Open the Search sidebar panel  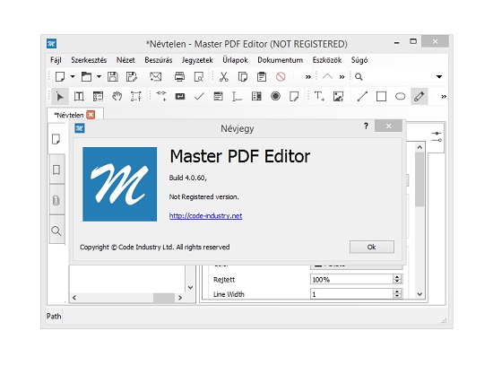click(x=56, y=230)
